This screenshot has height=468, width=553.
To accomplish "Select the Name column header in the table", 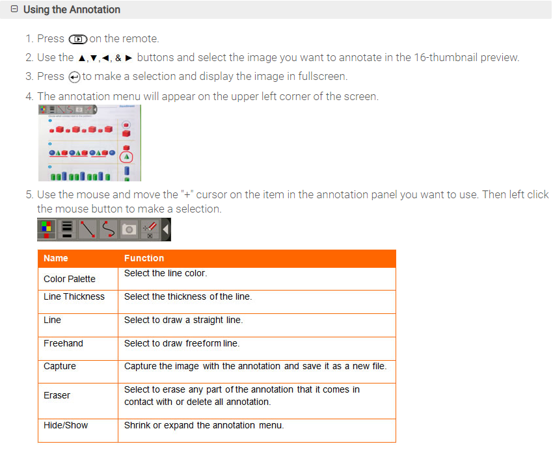I will tap(56, 258).
